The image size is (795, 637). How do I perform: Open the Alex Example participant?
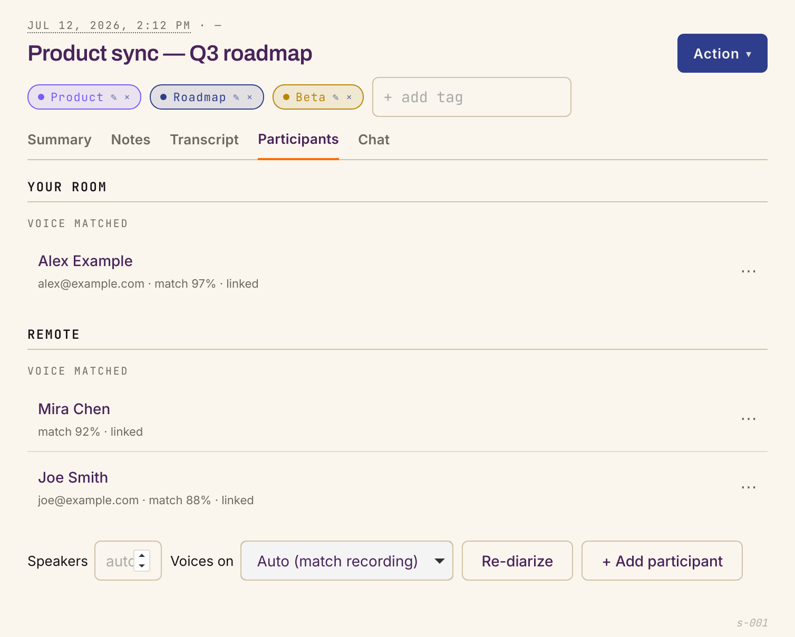85,261
